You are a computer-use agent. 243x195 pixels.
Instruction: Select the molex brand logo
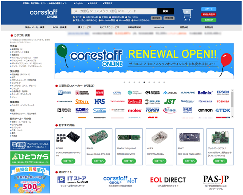[x=134, y=110]
